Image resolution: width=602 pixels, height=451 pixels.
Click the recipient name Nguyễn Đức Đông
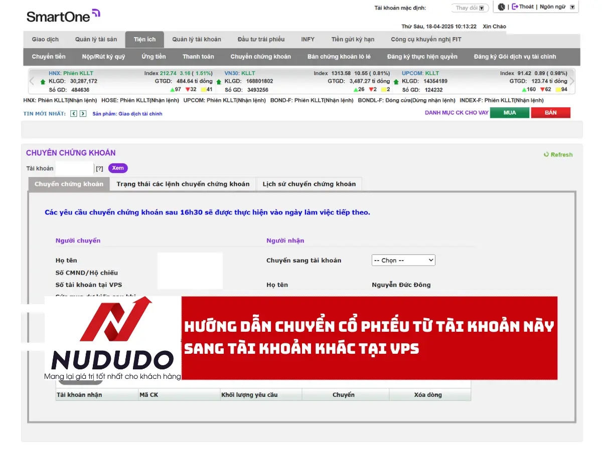coord(401,285)
